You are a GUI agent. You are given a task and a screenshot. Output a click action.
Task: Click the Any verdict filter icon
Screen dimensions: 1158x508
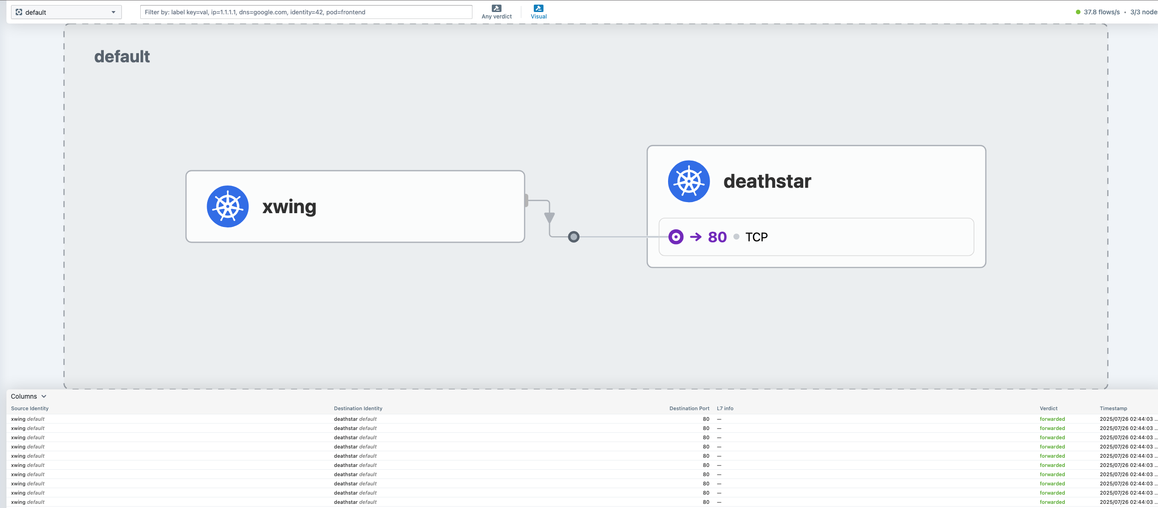496,8
